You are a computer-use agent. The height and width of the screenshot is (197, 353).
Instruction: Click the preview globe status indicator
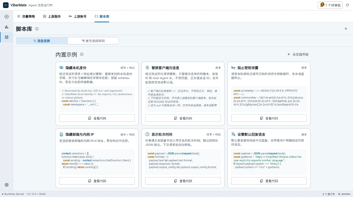pos(344,194)
